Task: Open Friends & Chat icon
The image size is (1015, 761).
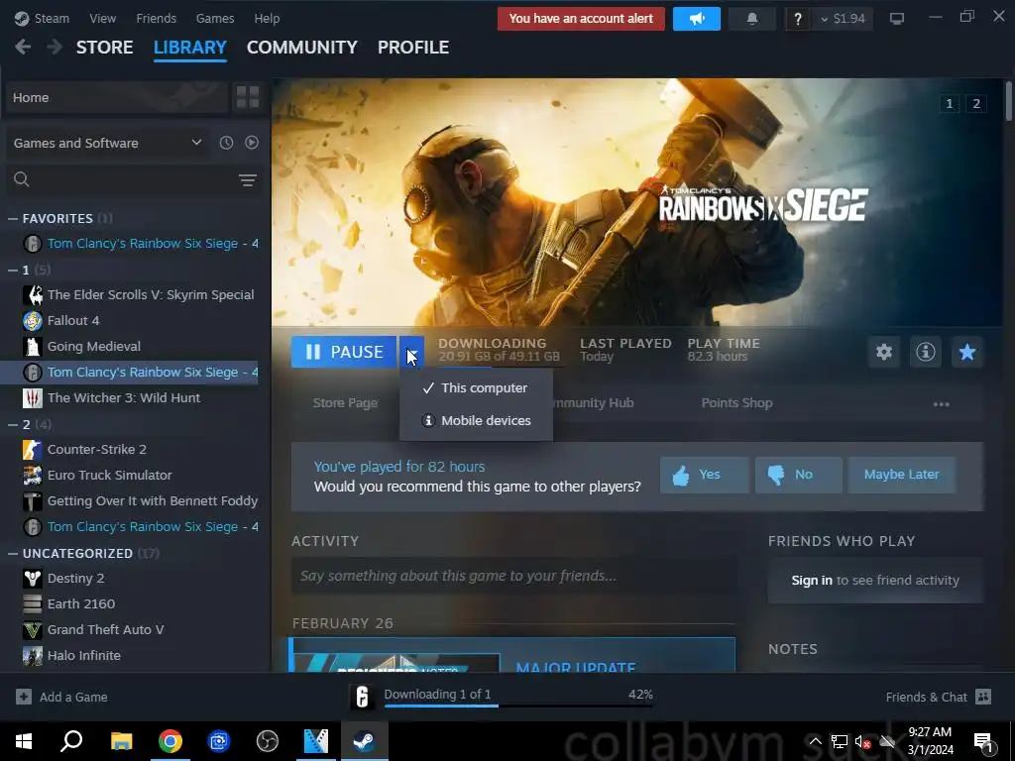Action: [x=983, y=697]
